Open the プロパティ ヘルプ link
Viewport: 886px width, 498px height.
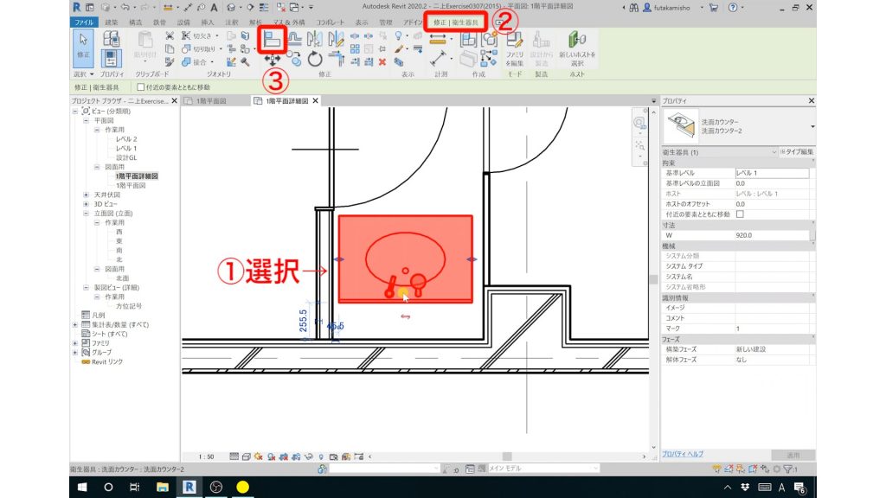(684, 454)
